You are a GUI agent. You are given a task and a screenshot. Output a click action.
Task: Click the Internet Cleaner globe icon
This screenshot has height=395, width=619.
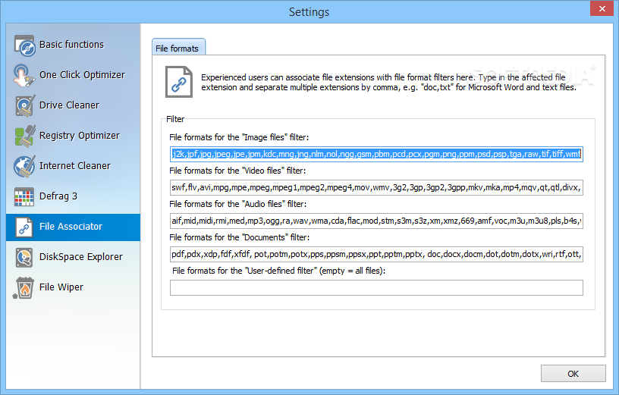pyautogui.click(x=24, y=166)
